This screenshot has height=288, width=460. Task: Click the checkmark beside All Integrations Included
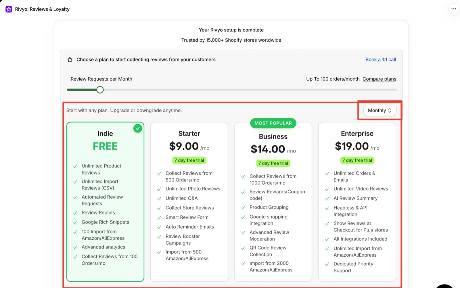327,239
